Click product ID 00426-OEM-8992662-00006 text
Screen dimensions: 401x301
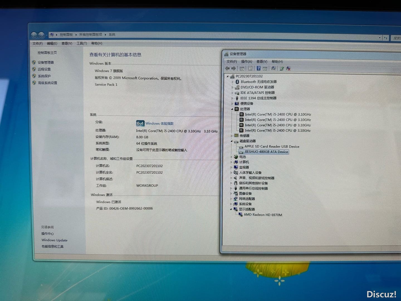coord(131,208)
